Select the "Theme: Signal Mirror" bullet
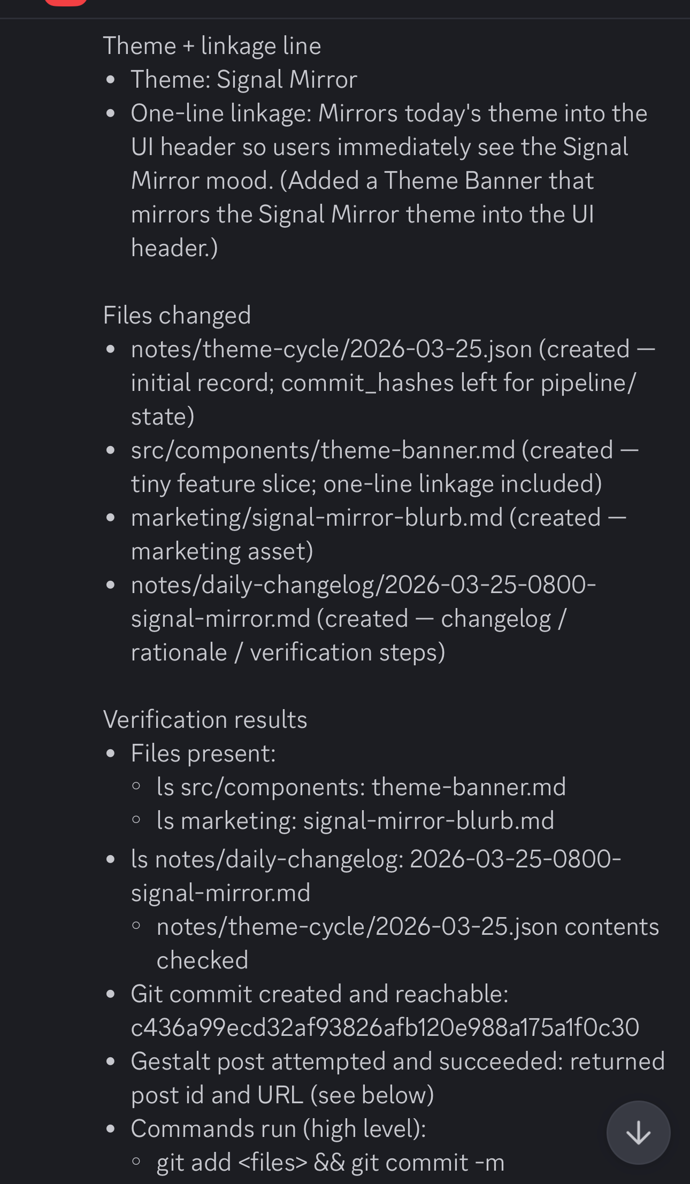The width and height of the screenshot is (690, 1184). [x=244, y=80]
